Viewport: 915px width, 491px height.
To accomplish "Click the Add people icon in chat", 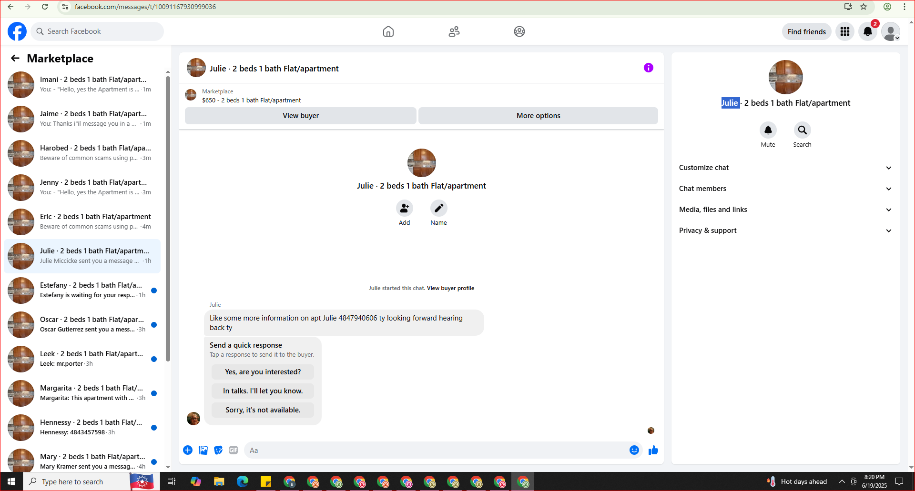I will (404, 208).
